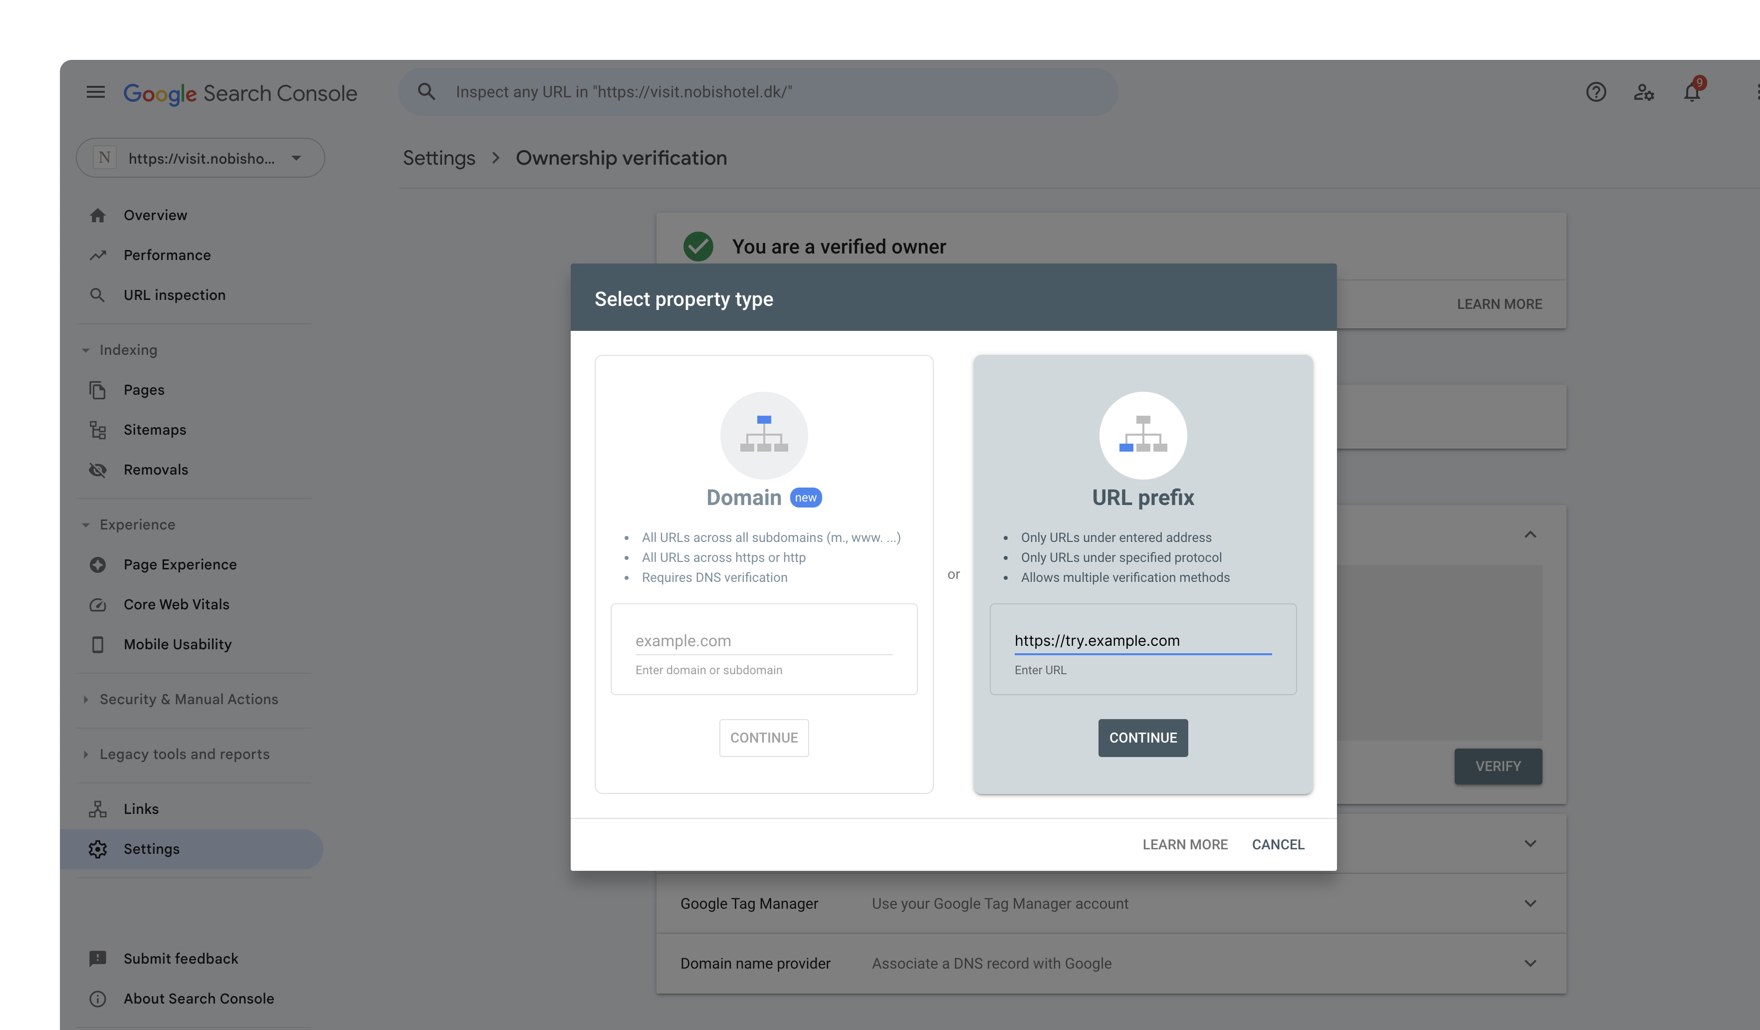Click CONTINUE under URL prefix
Viewport: 1760px width, 1030px height.
click(x=1142, y=738)
